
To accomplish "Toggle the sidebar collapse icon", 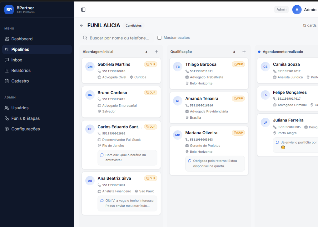I will click(x=83, y=10).
